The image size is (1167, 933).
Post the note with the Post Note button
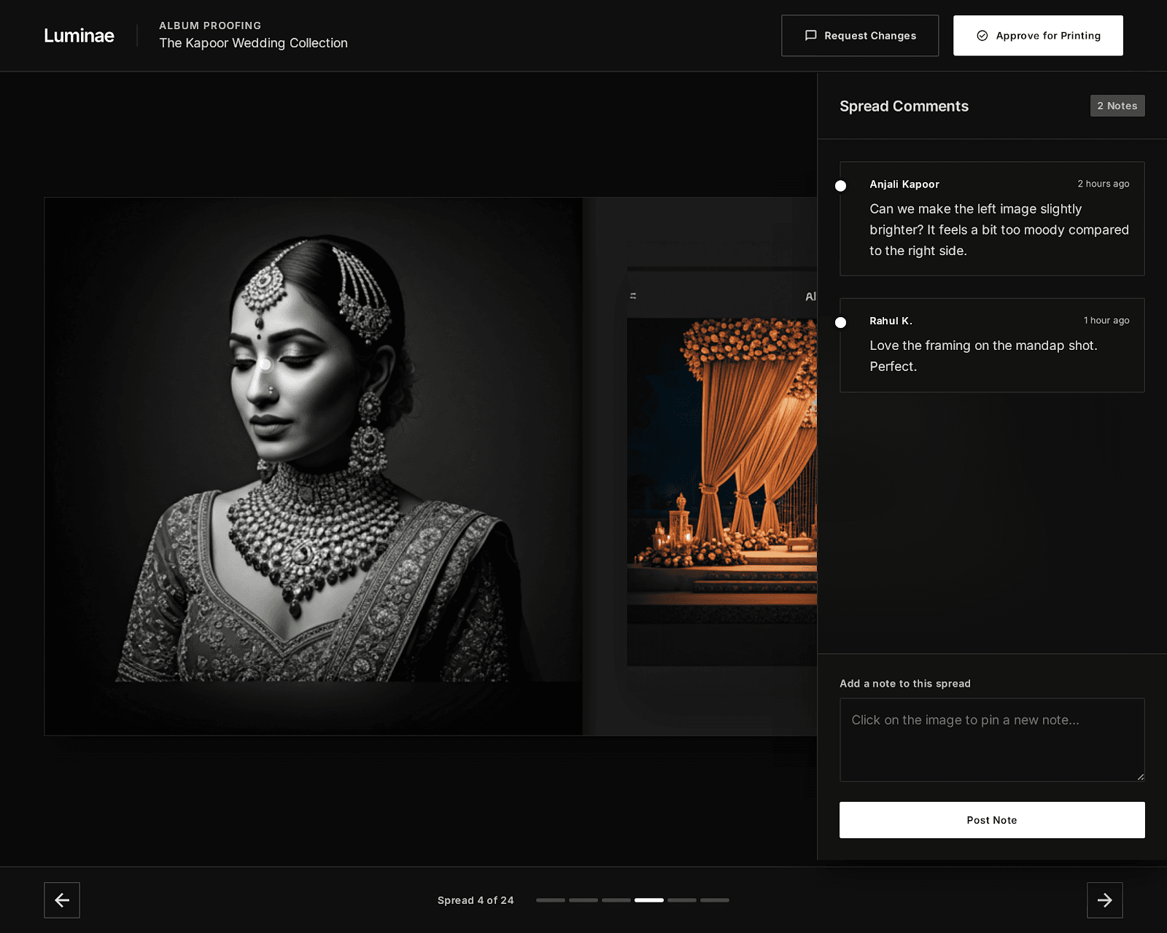[992, 820]
